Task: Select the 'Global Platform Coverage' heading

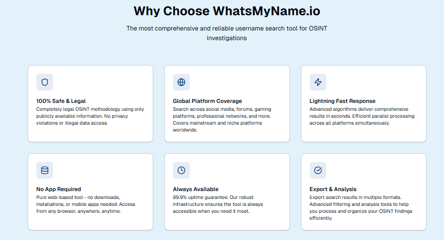Action: click(x=207, y=101)
